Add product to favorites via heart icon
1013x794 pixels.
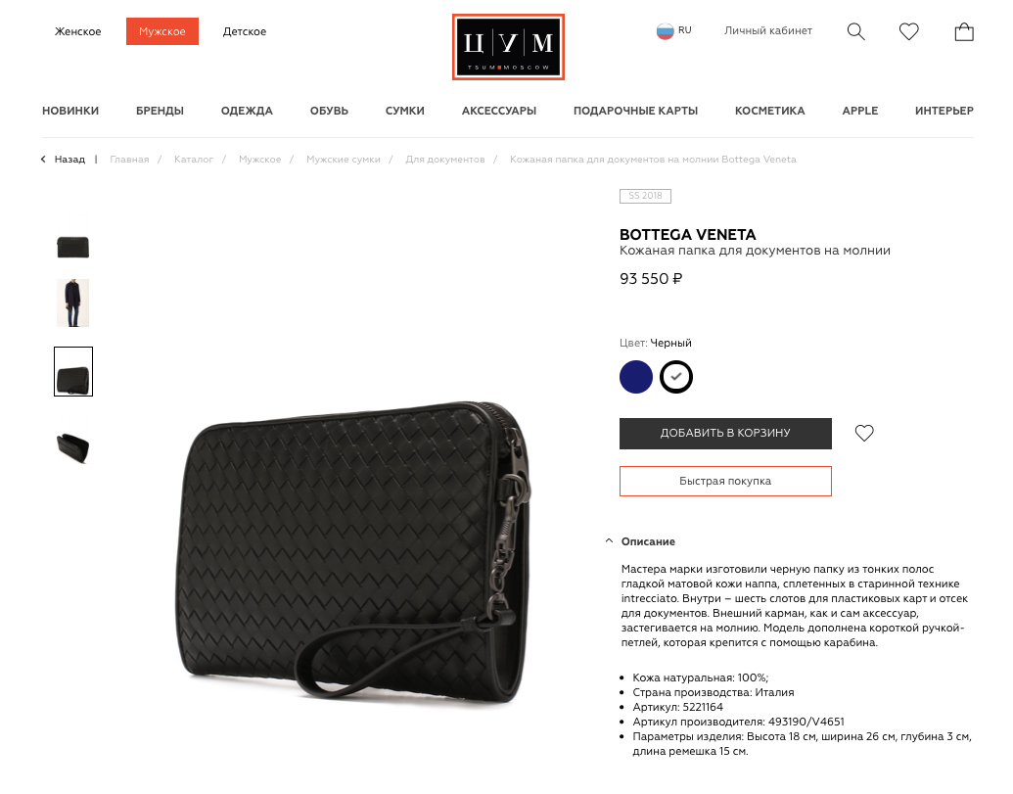[864, 433]
